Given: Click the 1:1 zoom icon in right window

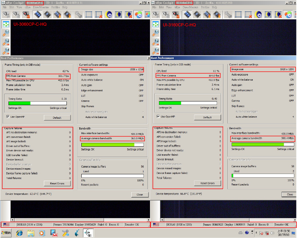Looking at the screenshot, I should pos(156,33).
